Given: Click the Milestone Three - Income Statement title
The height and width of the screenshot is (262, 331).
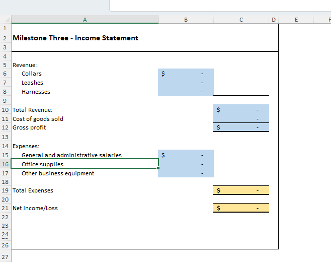Looking at the screenshot, I should (75, 38).
